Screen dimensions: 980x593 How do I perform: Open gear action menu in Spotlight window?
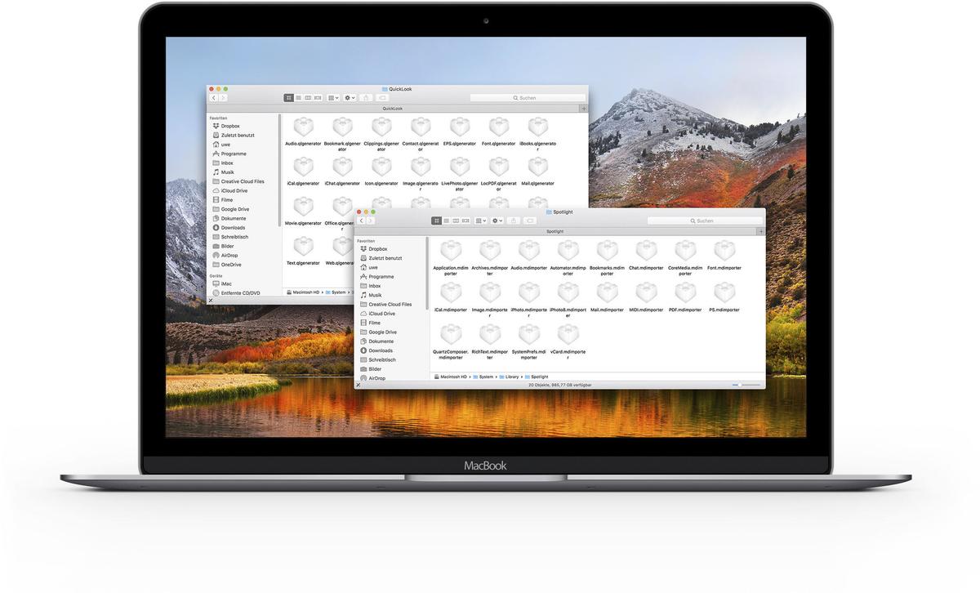point(497,221)
